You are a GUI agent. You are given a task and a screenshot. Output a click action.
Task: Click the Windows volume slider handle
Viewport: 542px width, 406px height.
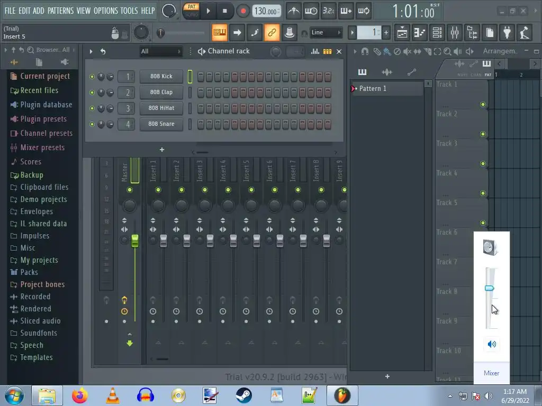(489, 288)
